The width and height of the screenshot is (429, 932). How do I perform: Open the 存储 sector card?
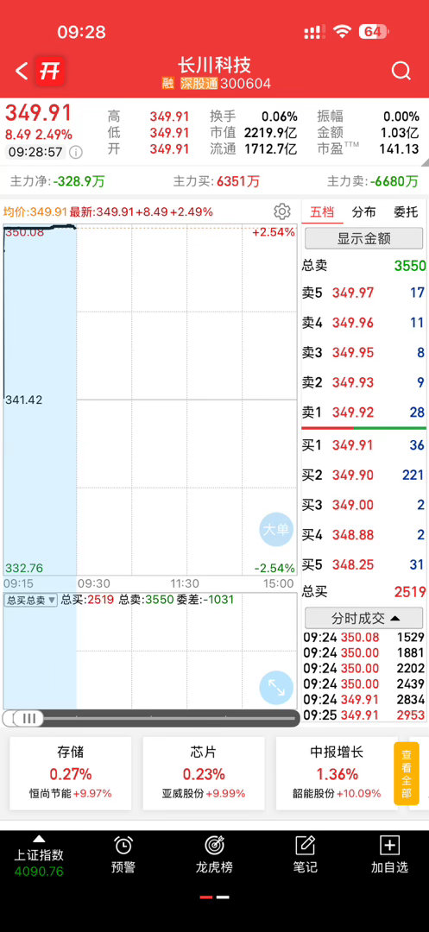tap(70, 773)
